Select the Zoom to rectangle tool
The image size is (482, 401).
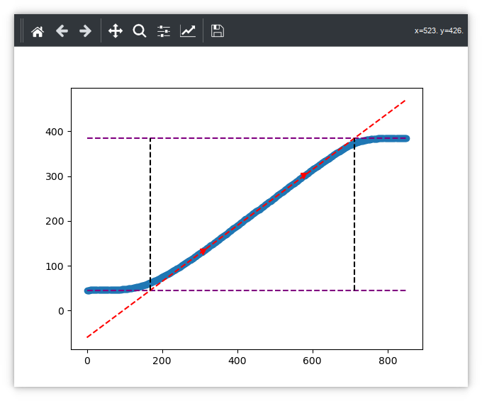coord(140,31)
